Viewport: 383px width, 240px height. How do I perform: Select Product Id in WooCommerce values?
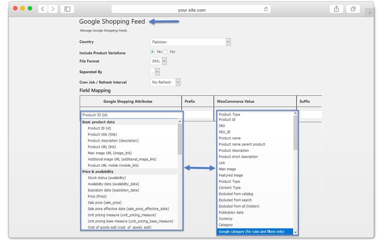tap(227, 120)
